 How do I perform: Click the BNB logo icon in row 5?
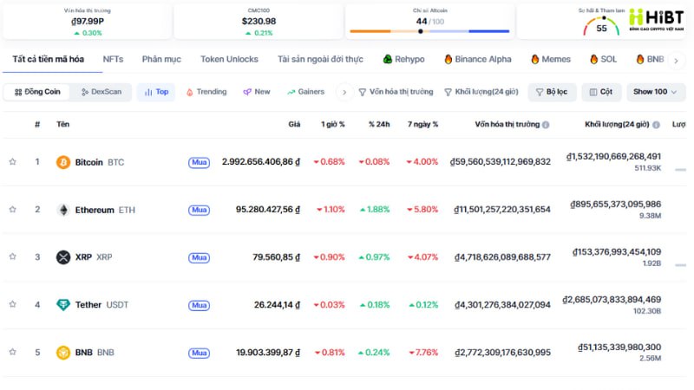tap(63, 353)
